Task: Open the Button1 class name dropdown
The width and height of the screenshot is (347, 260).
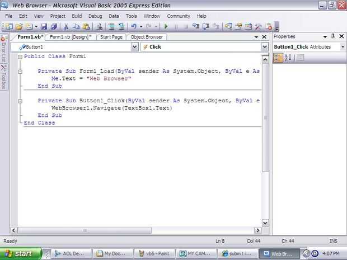Action: (134, 47)
